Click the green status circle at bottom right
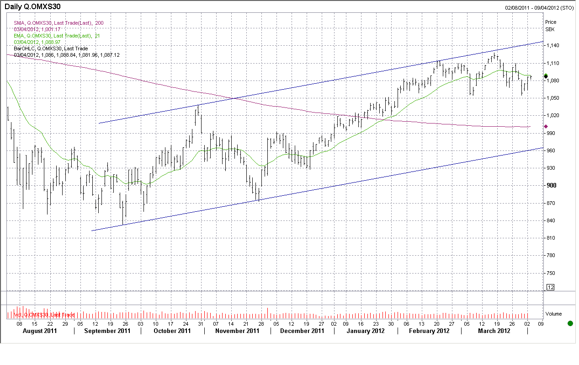Image resolution: width=579 pixels, height=365 pixels. click(570, 323)
